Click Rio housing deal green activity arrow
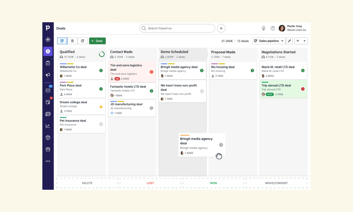353x212 pixels. 252,71
